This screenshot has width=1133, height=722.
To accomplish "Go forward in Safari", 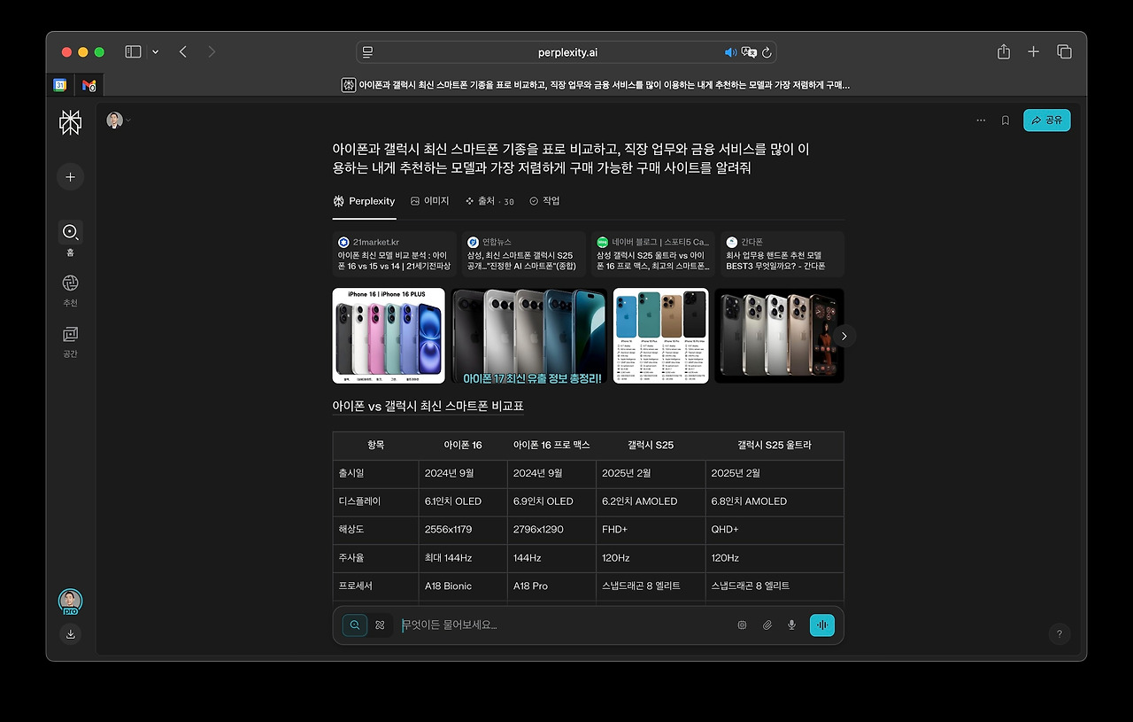I will point(212,52).
